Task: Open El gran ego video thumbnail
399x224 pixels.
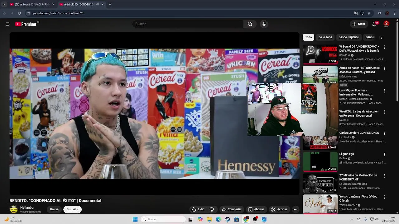Action: click(320, 161)
